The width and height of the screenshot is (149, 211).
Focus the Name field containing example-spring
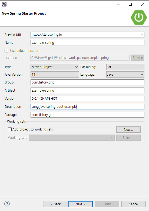coord(87,43)
